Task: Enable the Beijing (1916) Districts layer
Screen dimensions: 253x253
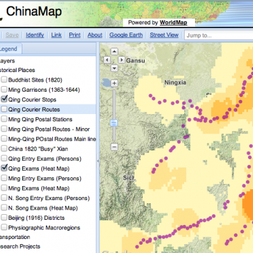Action: tap(4, 217)
